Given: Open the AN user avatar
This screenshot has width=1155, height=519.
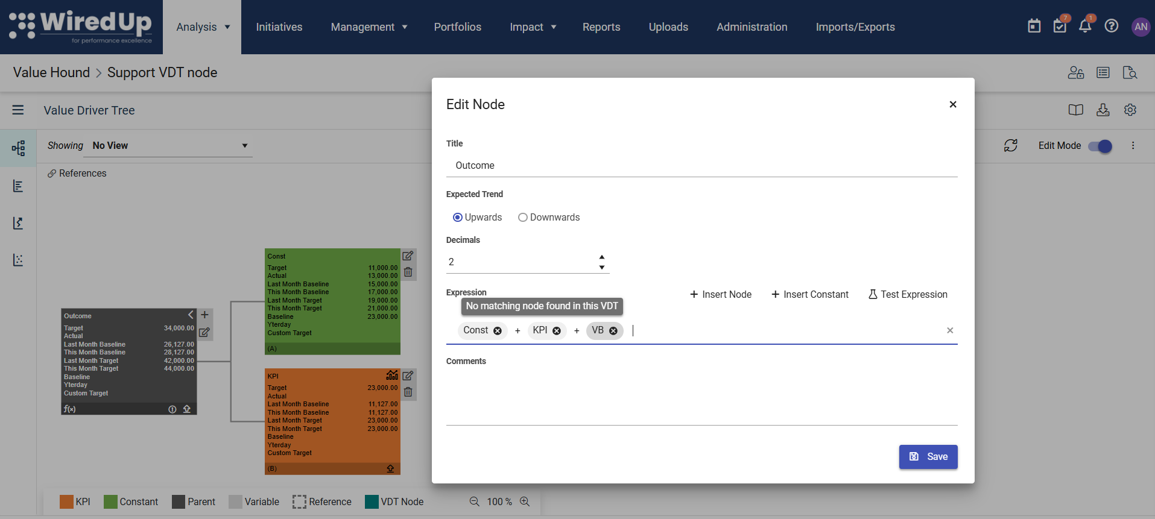Looking at the screenshot, I should [x=1141, y=27].
